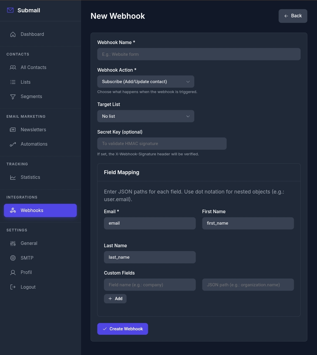This screenshot has width=317, height=355.
Task: Click the EMAIL MARKETING section heading
Action: click(26, 117)
